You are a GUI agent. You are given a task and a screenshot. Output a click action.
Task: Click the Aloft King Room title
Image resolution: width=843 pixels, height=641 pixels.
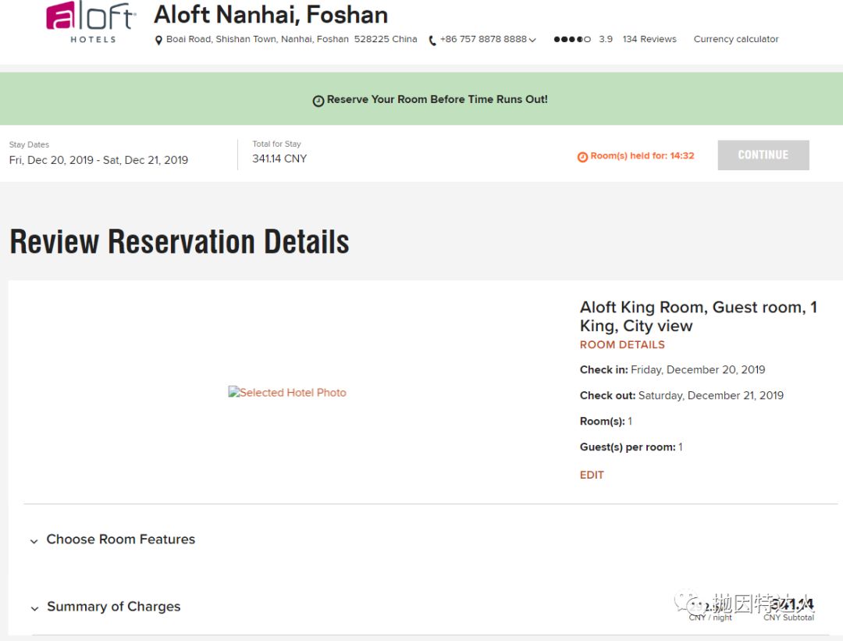click(x=699, y=316)
